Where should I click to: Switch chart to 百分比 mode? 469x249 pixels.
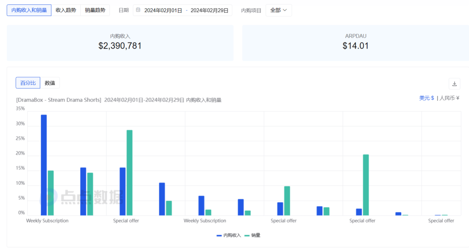28,83
